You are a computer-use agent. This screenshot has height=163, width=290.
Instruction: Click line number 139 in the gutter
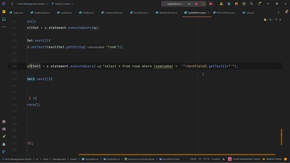pyautogui.click(x=14, y=66)
